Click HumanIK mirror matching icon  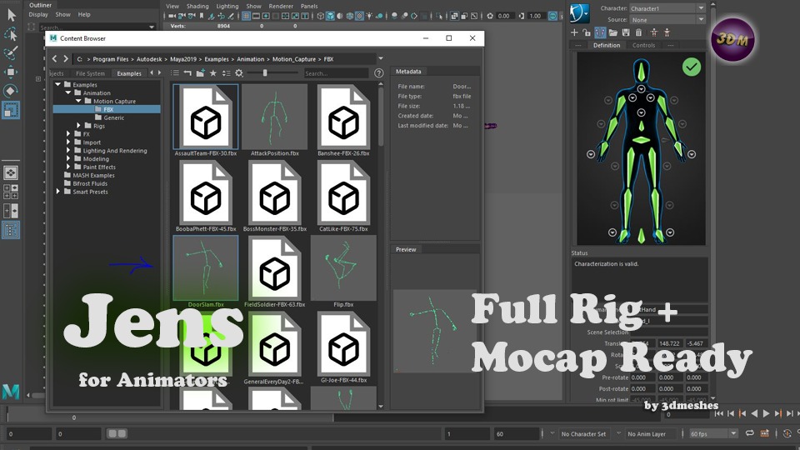(600, 32)
